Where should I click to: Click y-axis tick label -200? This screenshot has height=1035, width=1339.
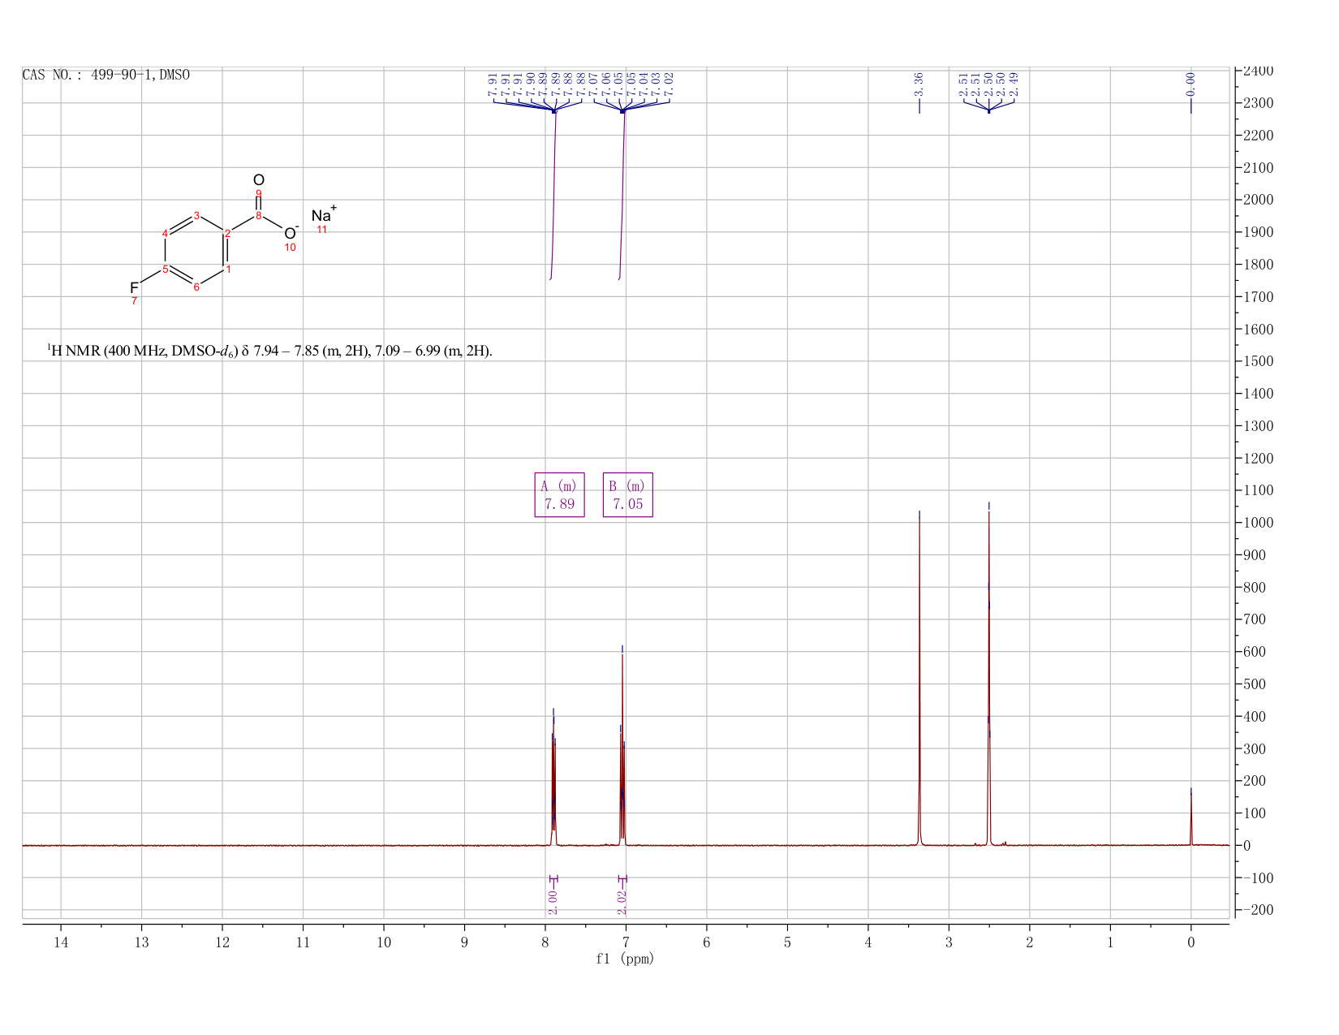pos(1258,910)
